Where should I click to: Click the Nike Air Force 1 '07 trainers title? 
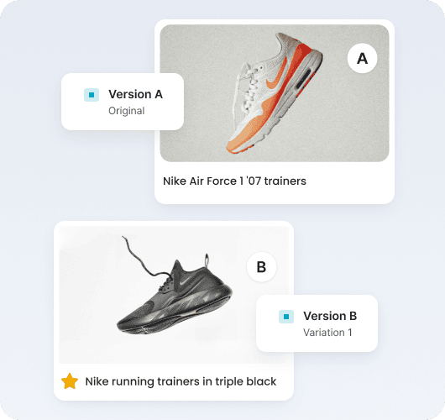[x=234, y=181]
